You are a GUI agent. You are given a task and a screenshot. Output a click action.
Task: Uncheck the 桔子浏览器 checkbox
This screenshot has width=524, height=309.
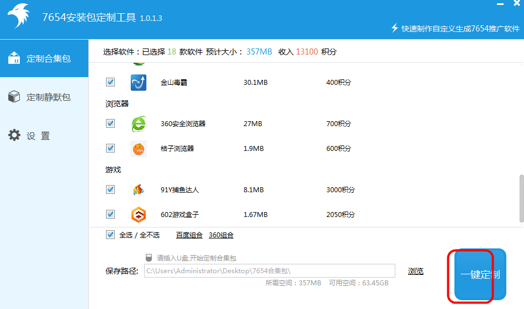110,148
